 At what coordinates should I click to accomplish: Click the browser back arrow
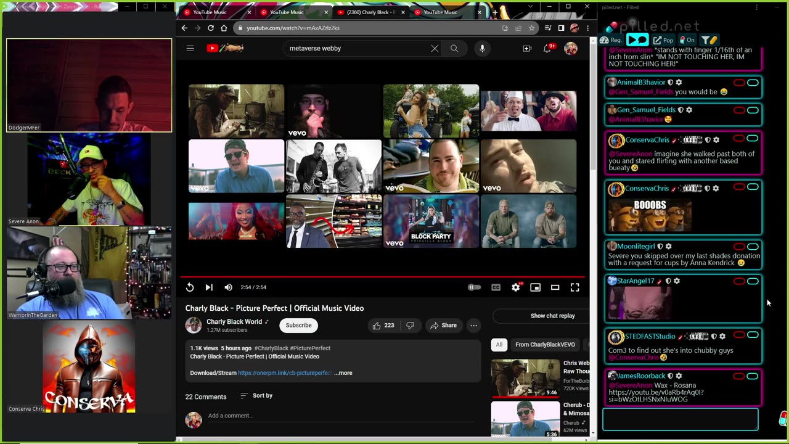pos(184,28)
